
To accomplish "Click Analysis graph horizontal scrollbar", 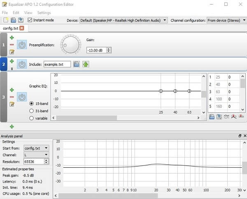I will click(x=108, y=196).
